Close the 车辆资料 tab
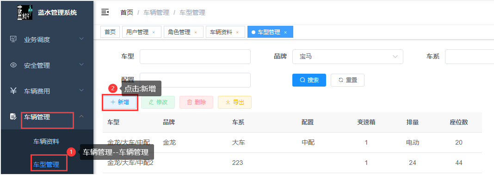 click(237, 32)
